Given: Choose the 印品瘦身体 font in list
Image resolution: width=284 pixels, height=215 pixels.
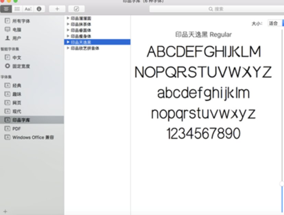Looking at the screenshot, I should (x=81, y=36).
